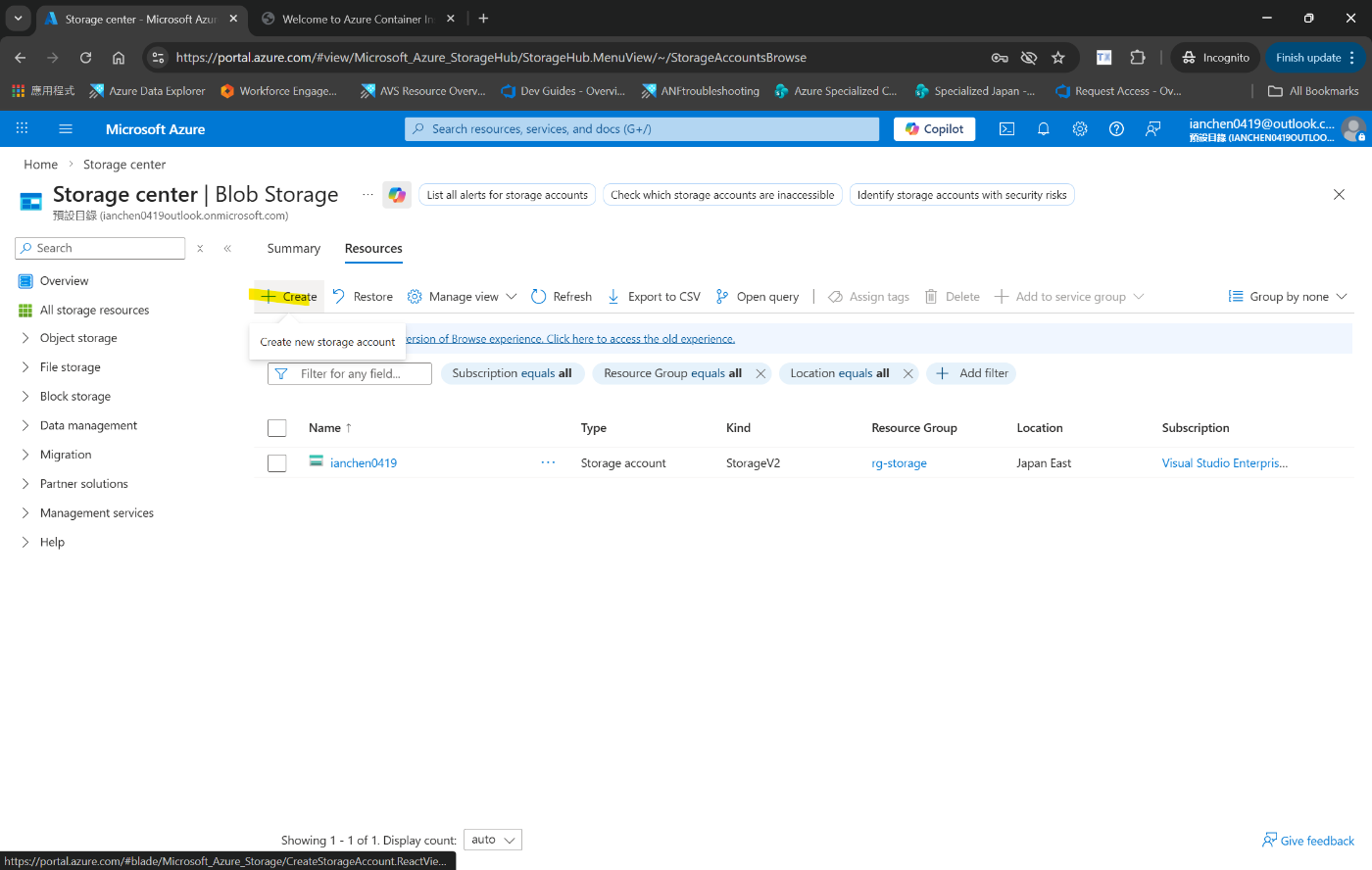Click the Subscription equals all filter

click(512, 373)
